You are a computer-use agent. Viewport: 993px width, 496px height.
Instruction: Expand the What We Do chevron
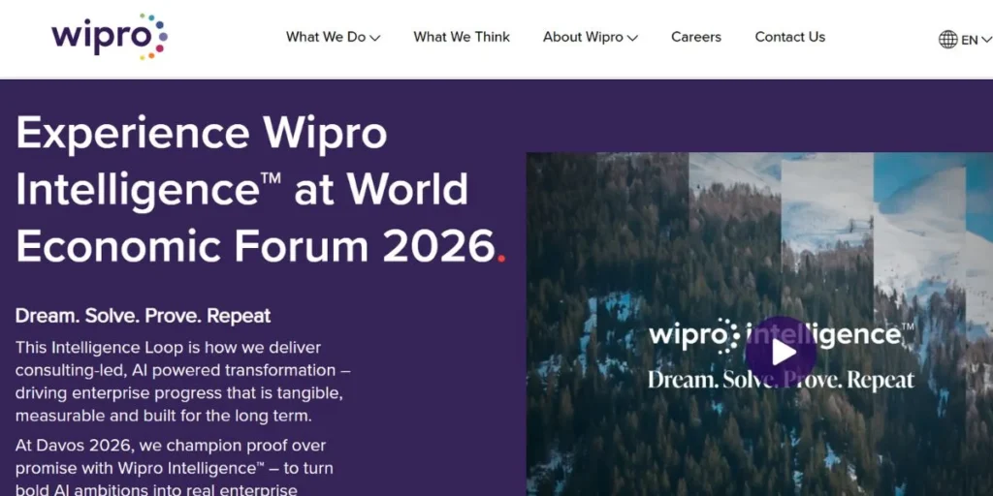(x=375, y=38)
